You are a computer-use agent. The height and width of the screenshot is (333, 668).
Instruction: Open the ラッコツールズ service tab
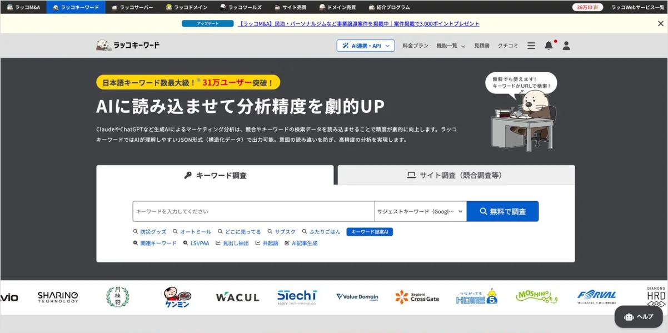[x=241, y=7]
